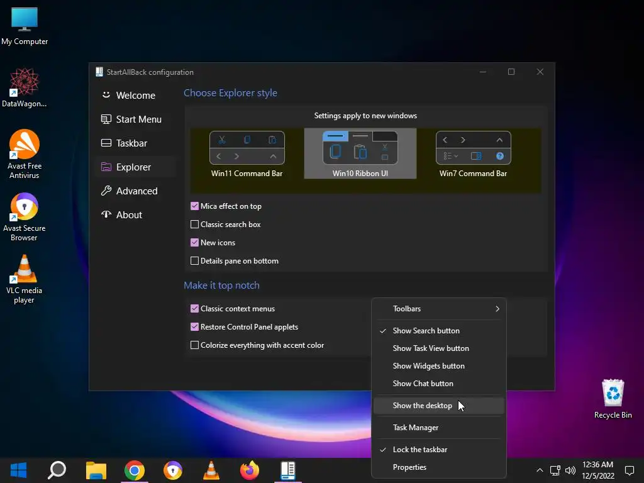Click the About sidebar icon
The image size is (644, 483).
(x=106, y=214)
